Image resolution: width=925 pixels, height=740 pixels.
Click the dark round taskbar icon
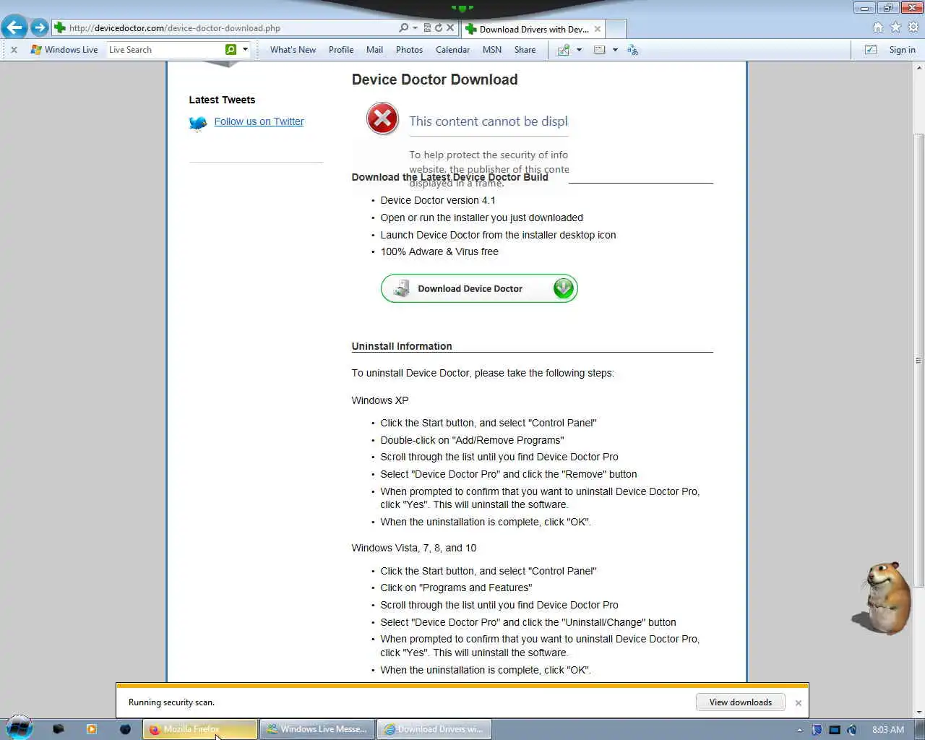pyautogui.click(x=125, y=729)
